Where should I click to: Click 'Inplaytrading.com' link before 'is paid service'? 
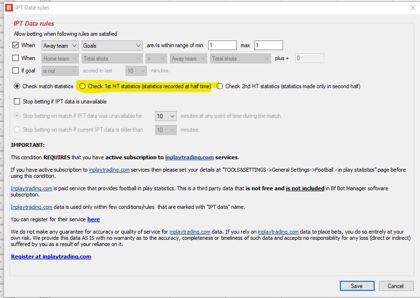pyautogui.click(x=31, y=188)
